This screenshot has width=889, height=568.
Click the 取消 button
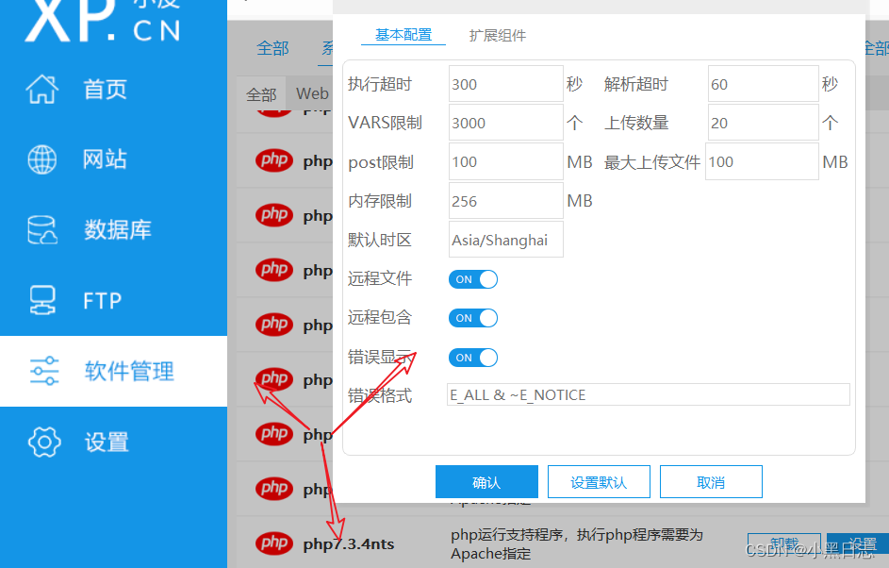click(711, 482)
